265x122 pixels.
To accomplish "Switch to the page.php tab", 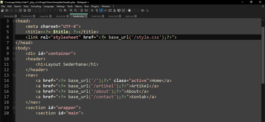I will (44, 16).
